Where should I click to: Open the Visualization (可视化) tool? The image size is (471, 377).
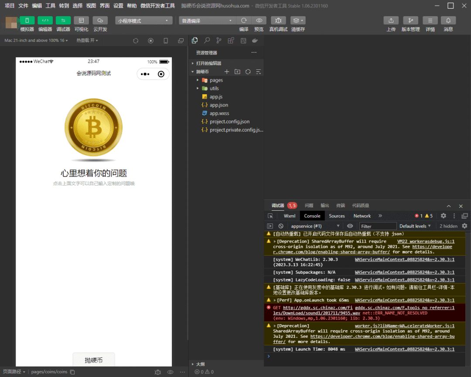pyautogui.click(x=82, y=21)
